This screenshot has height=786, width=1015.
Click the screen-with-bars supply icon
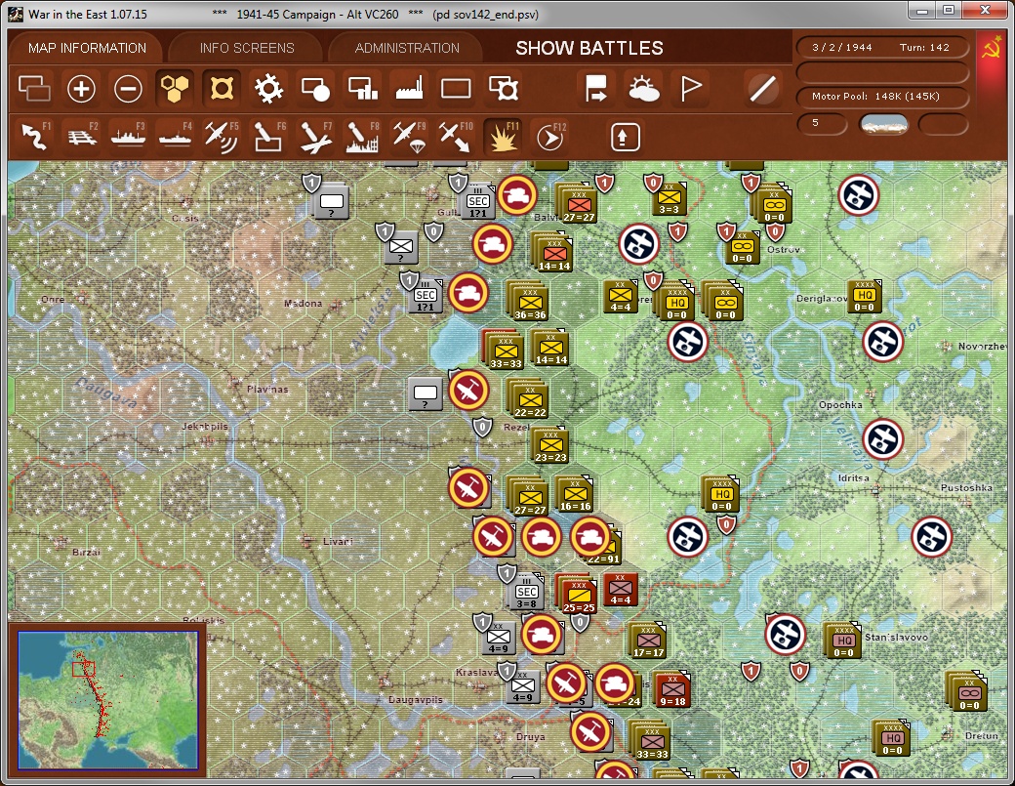click(362, 89)
